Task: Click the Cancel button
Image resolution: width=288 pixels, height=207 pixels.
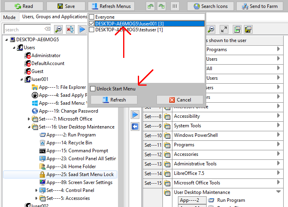Action: pos(180,100)
